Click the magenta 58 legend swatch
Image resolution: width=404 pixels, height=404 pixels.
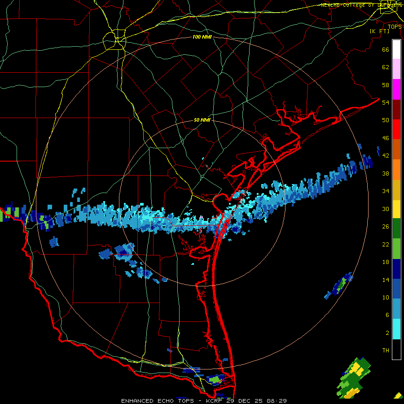click(396, 89)
